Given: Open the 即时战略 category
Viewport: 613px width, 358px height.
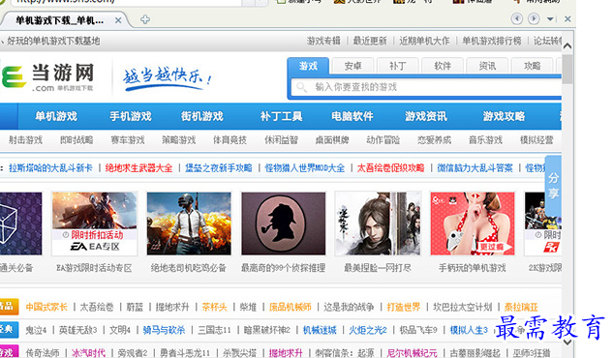Looking at the screenshot, I should pos(77,139).
